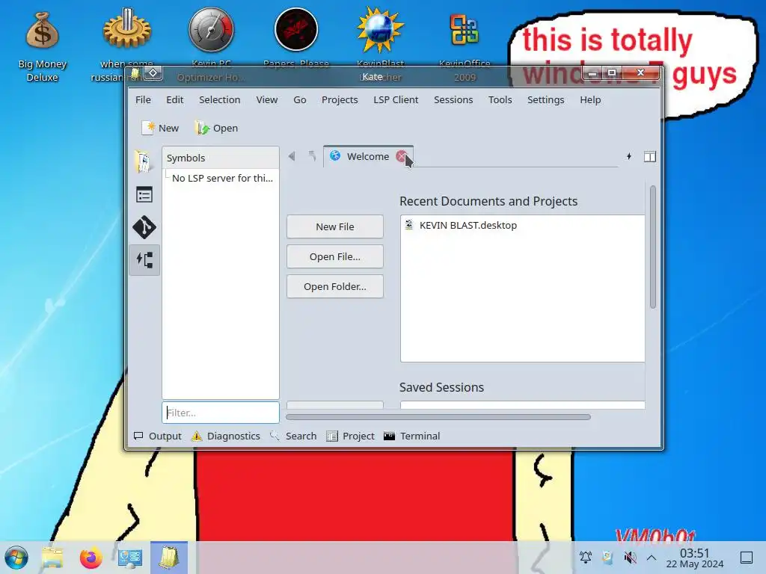
Task: Click the Open File... button
Action: 334,256
